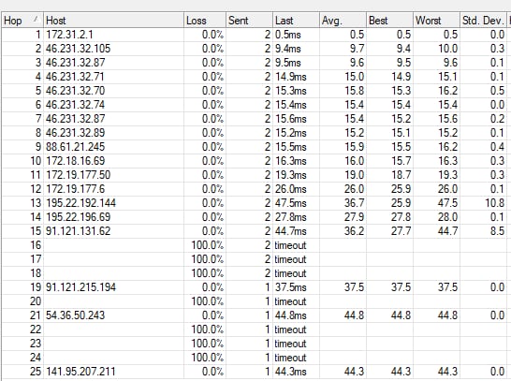The height and width of the screenshot is (381, 511).
Task: Click the Hop column sort arrow
Action: (36, 20)
